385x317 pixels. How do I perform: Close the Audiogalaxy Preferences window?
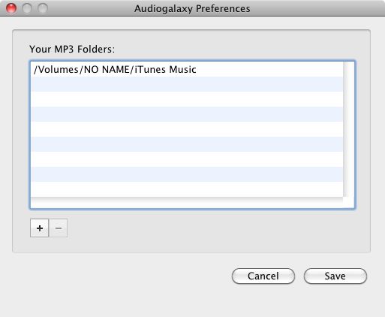pyautogui.click(x=11, y=8)
